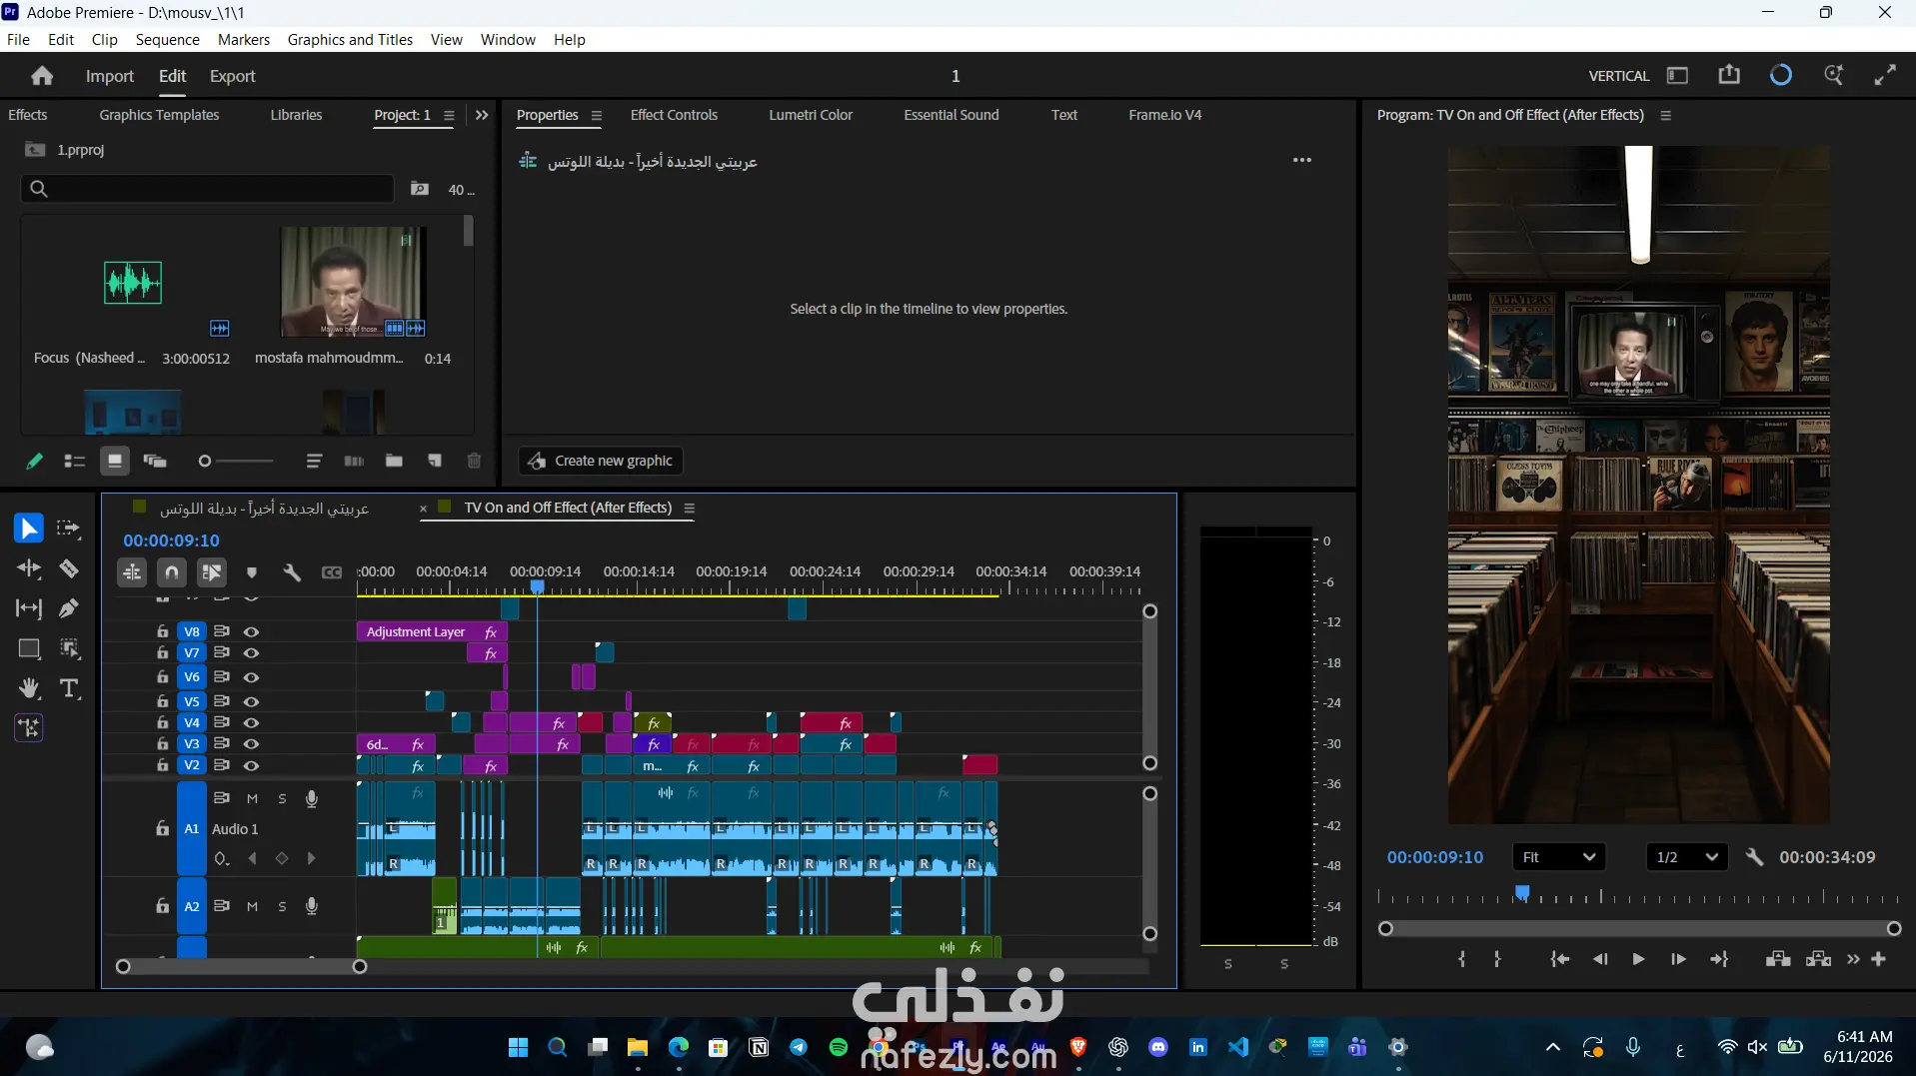Screen dimensions: 1916x1076
Task: Expand hidden panel tabs chevron
Action: pyautogui.click(x=482, y=115)
